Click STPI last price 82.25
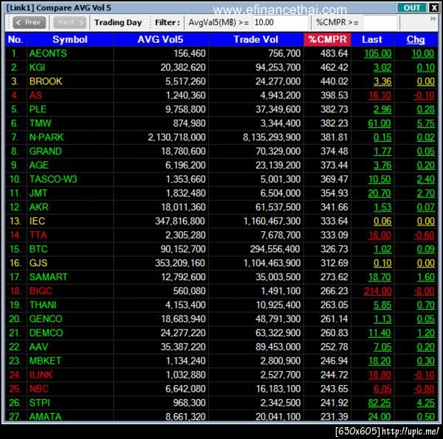The width and height of the screenshot is (443, 439). point(380,403)
